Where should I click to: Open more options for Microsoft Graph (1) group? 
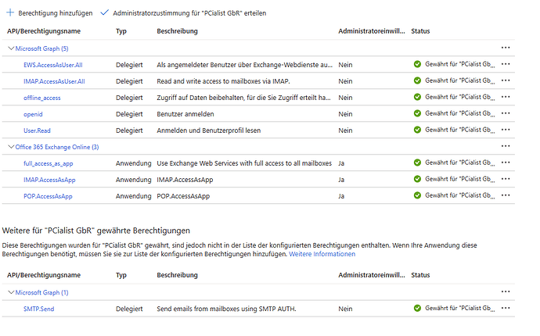(506, 291)
